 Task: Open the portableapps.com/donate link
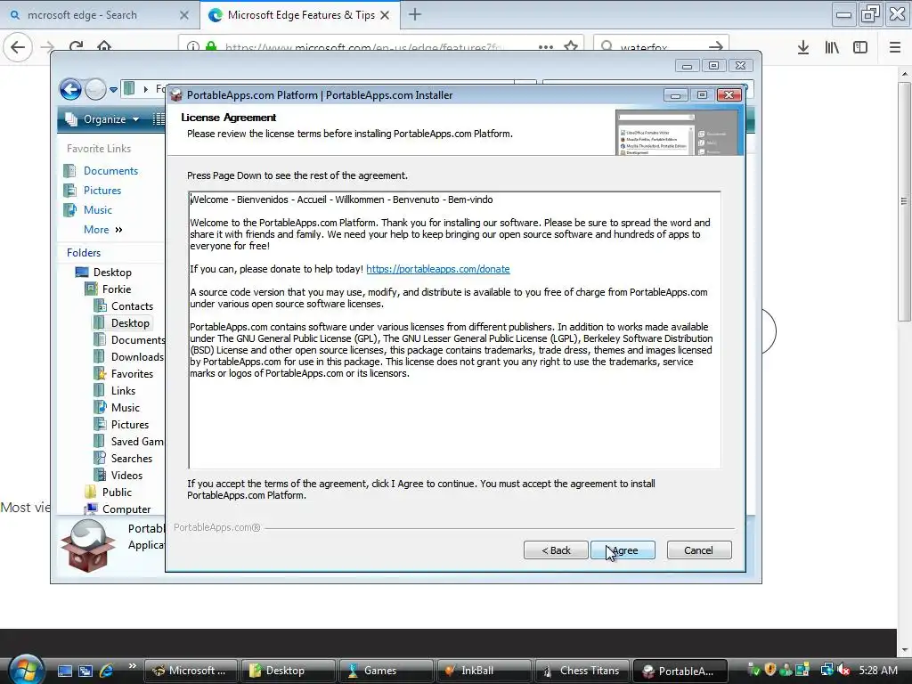click(x=438, y=269)
